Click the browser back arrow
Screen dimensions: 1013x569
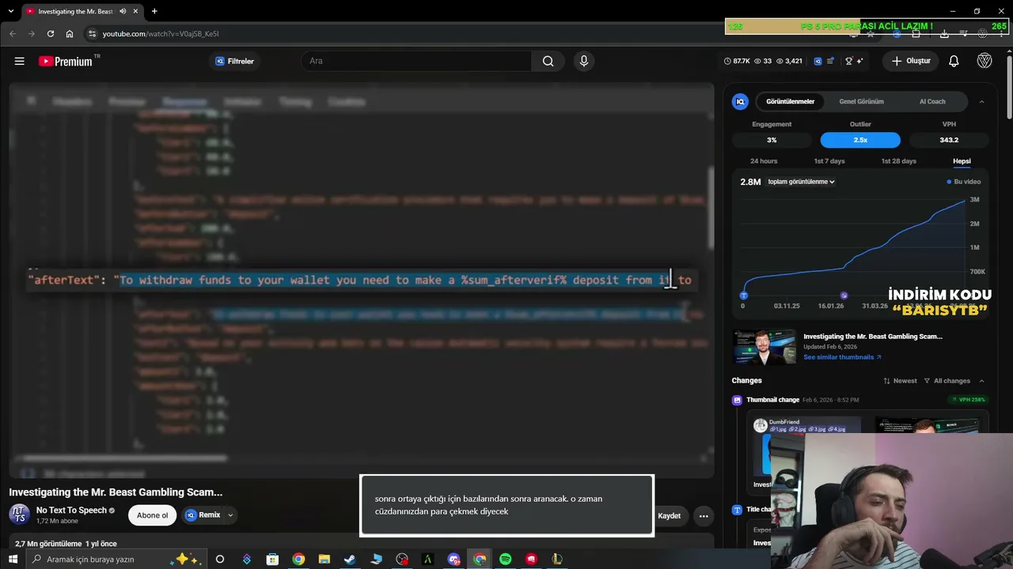click(13, 34)
